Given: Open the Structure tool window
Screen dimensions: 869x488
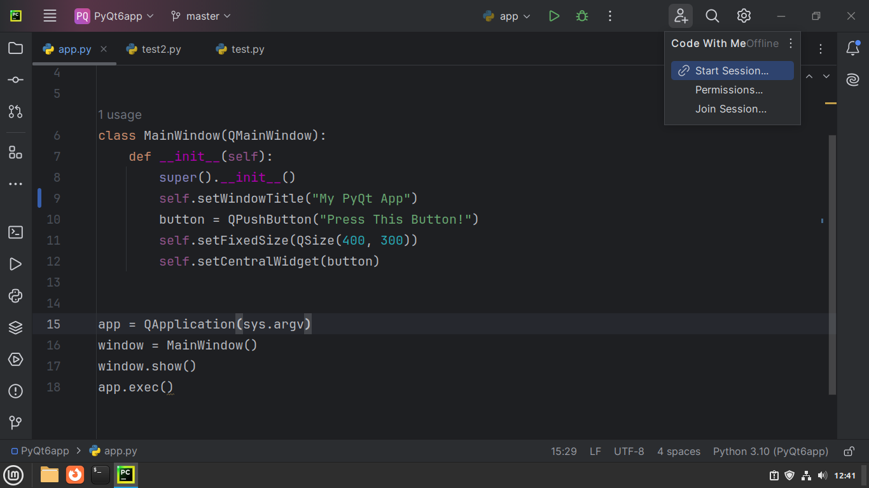Looking at the screenshot, I should [x=16, y=152].
